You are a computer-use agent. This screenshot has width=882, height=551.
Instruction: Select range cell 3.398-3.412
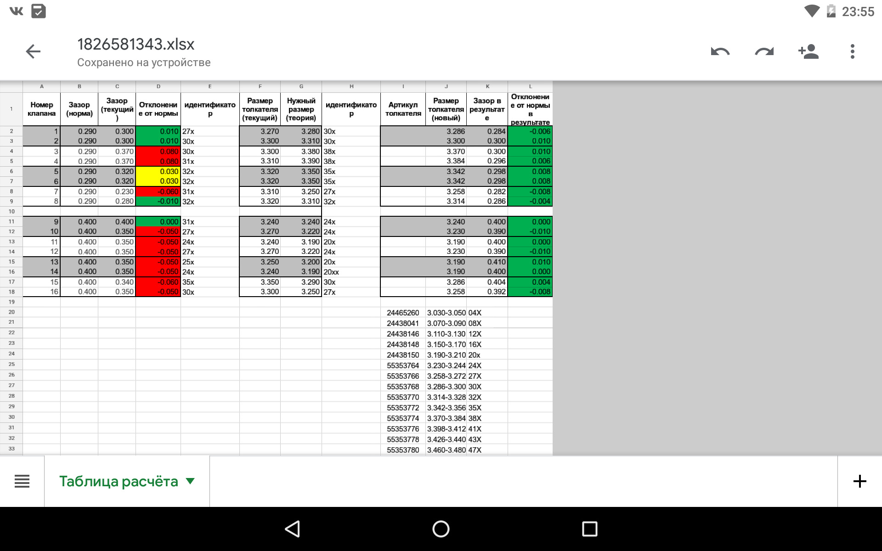[x=446, y=429]
